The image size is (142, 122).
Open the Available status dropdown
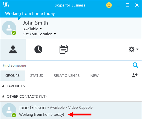[x=32, y=29]
